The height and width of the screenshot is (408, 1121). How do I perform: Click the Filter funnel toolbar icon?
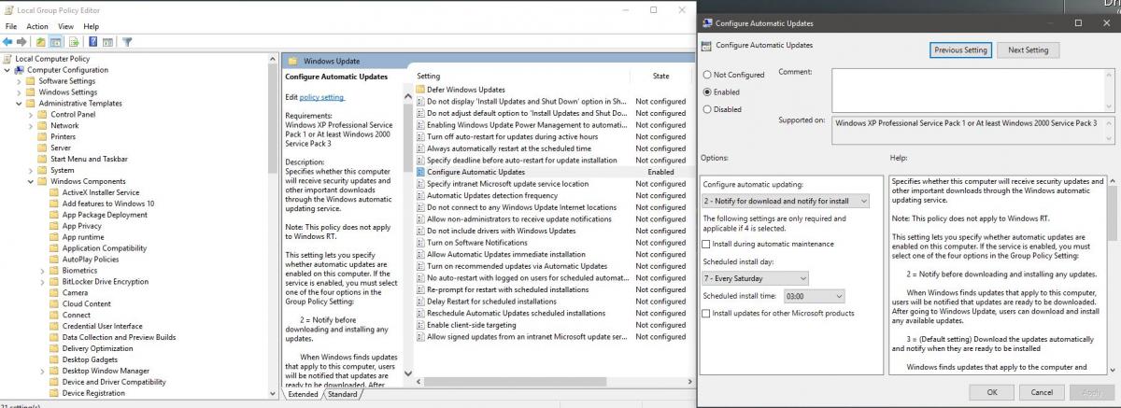coord(127,42)
